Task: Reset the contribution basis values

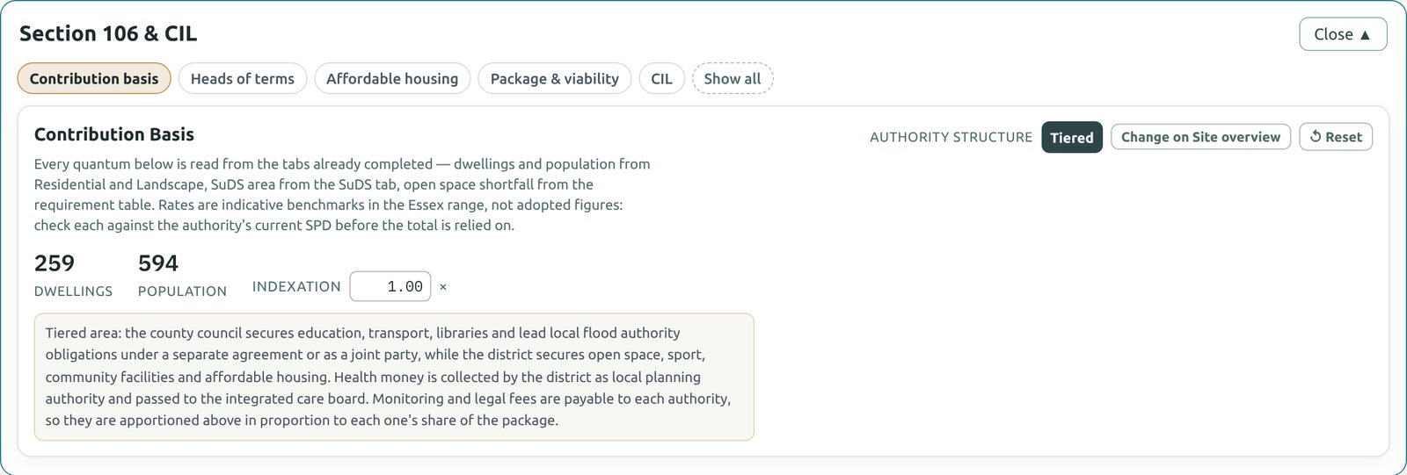Action: pyautogui.click(x=1336, y=137)
